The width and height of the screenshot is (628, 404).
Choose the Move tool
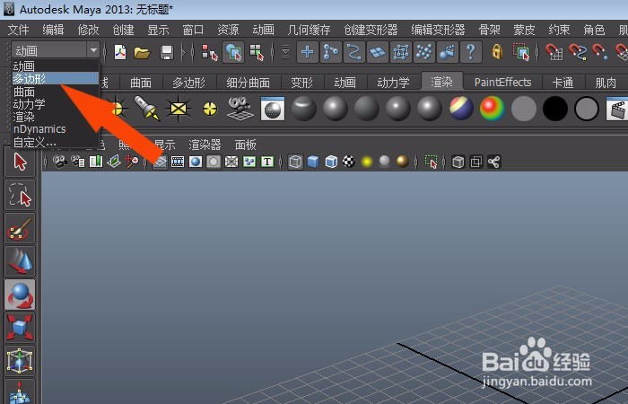tap(20, 262)
